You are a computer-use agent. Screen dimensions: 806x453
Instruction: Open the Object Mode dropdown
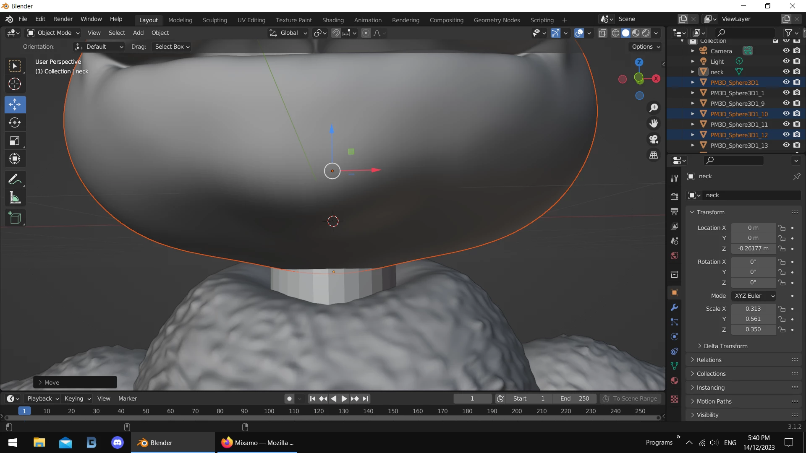coord(53,33)
